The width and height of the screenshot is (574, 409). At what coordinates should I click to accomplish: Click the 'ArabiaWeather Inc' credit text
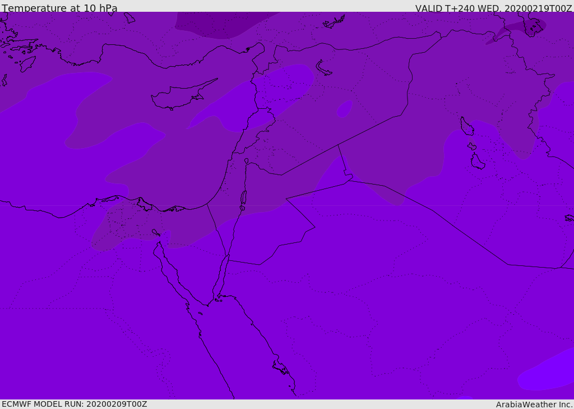point(534,405)
